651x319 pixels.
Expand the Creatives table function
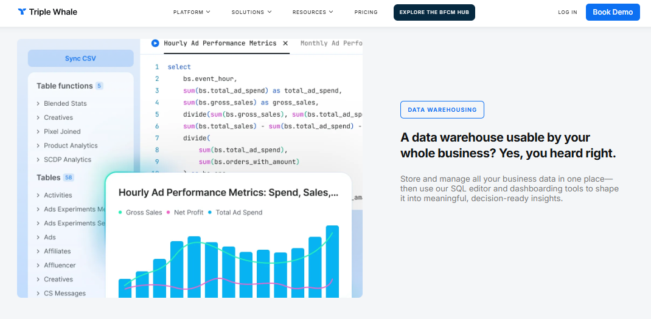click(x=54, y=117)
